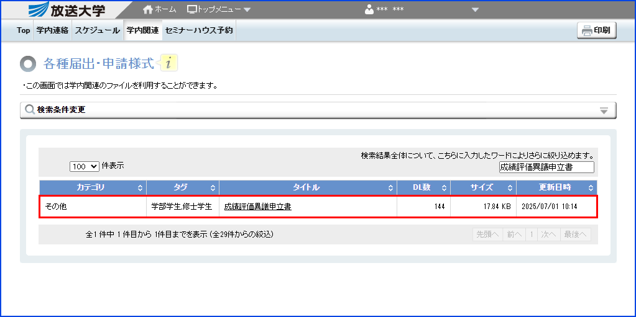Focus the filter field containing 成績評価異議申立書
636x317 pixels.
point(546,167)
